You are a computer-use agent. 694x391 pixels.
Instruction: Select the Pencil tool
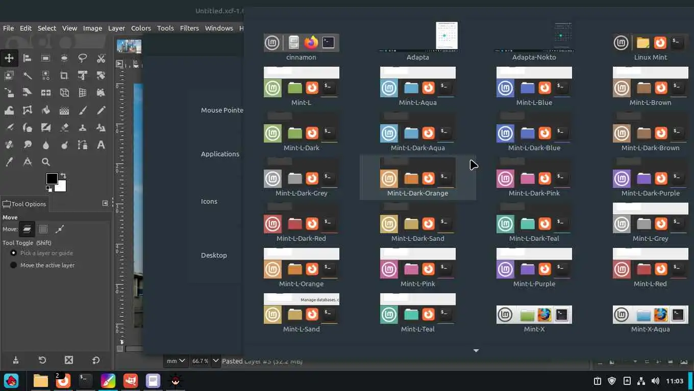101,110
